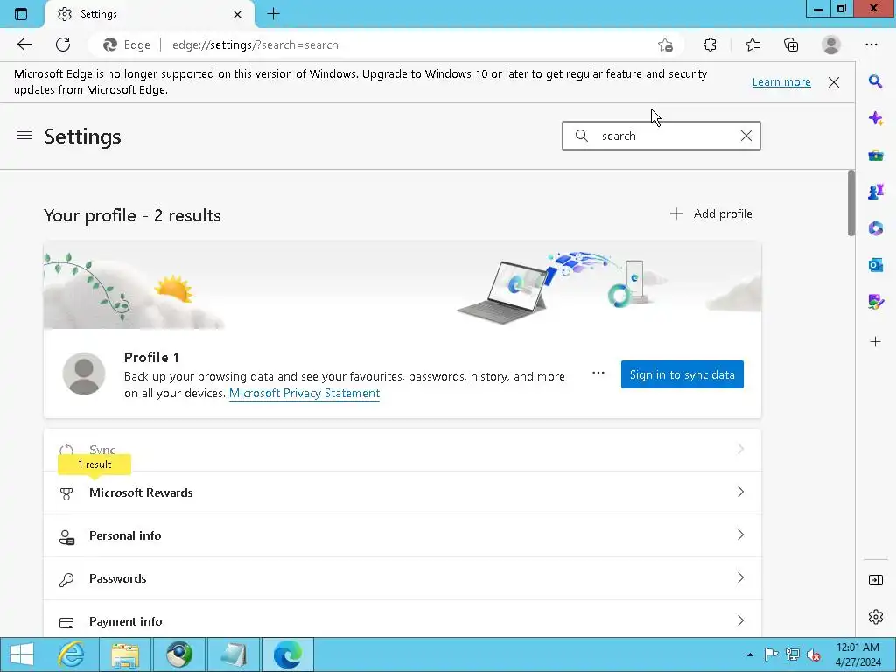Viewport: 896px width, 672px height.
Task: Open the taskbar clock showing 12:01 AM
Action: pyautogui.click(x=857, y=654)
